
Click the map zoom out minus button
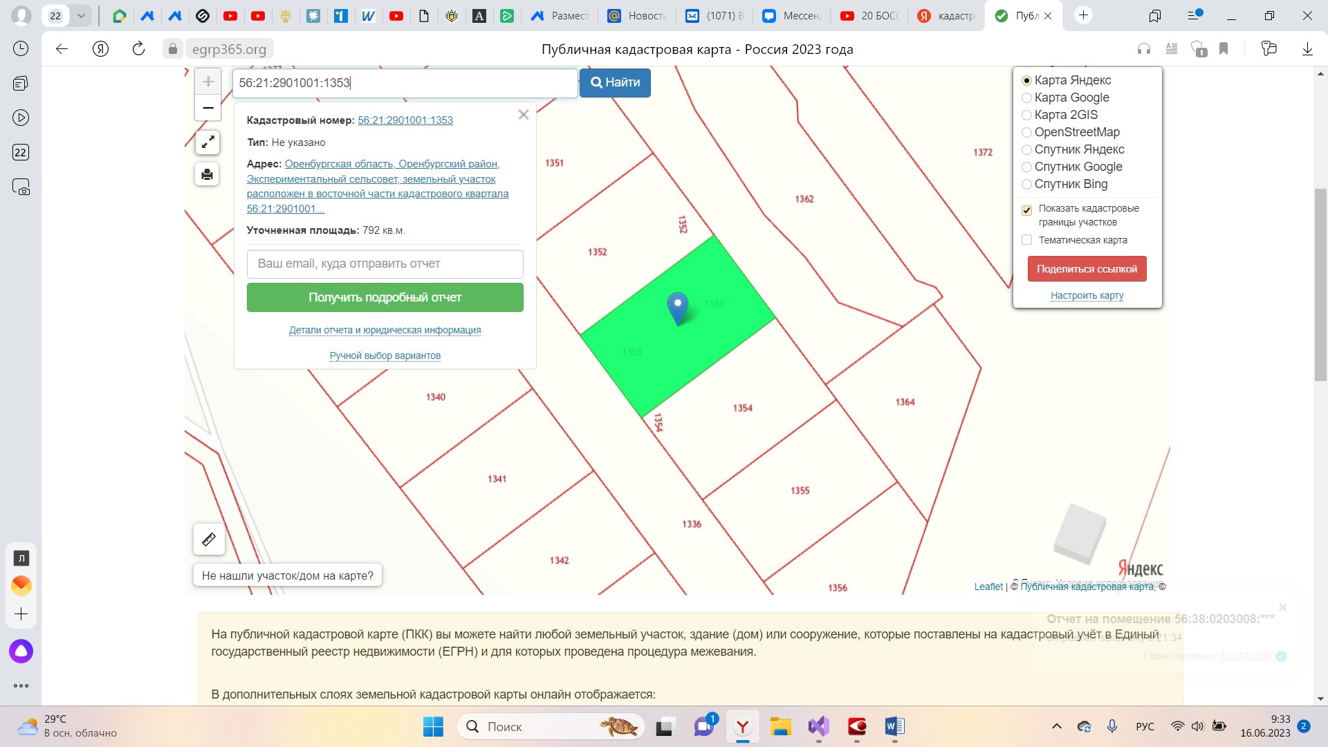point(207,108)
